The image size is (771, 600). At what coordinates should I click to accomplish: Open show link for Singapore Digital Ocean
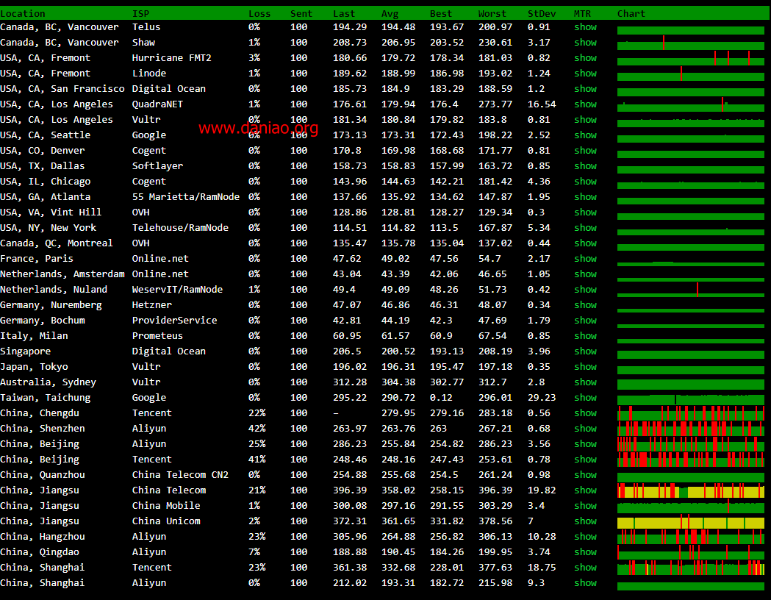[585, 351]
